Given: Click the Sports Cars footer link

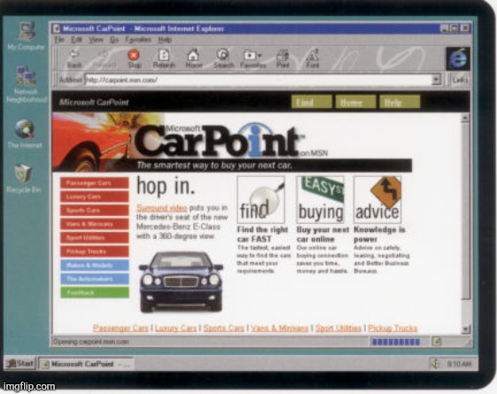Looking at the screenshot, I should 223,328.
